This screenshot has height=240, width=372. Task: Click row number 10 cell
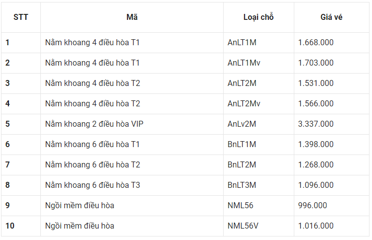10,226
